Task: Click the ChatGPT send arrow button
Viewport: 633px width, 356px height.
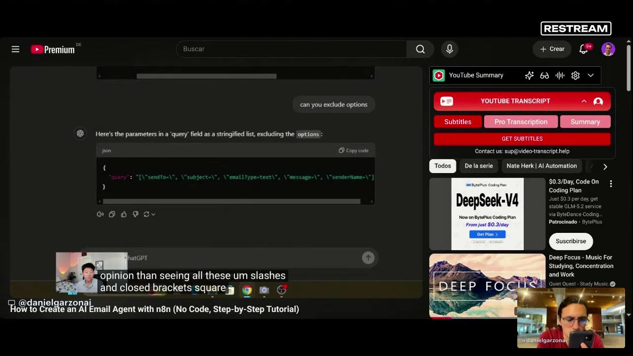Action: [368, 258]
